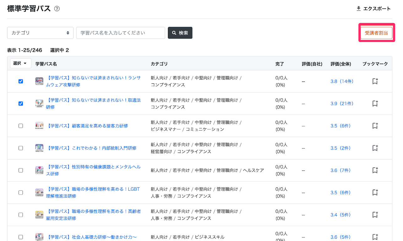The image size is (403, 241).
Task: Click the 評価(自社) column header
Action: (x=312, y=64)
